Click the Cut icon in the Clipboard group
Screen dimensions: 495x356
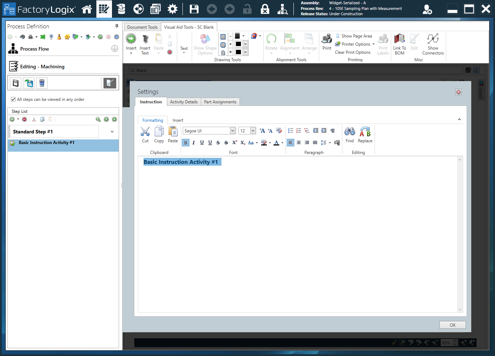pos(145,134)
